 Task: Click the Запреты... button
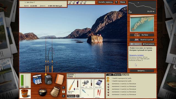pos(142,71)
